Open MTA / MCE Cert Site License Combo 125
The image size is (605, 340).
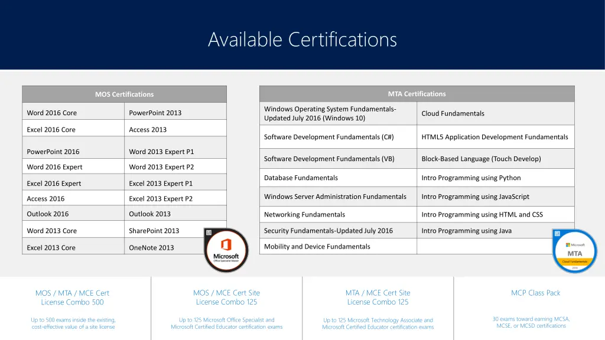[378, 297]
